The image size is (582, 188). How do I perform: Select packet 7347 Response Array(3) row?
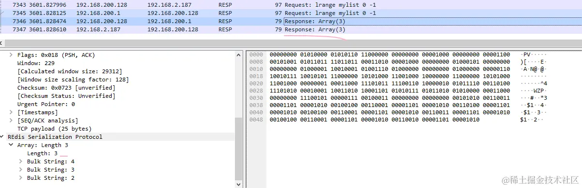291,29
